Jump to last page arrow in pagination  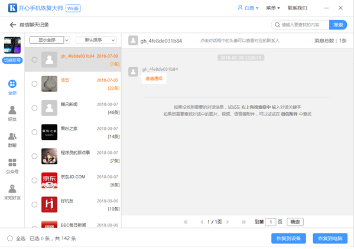tap(244, 222)
